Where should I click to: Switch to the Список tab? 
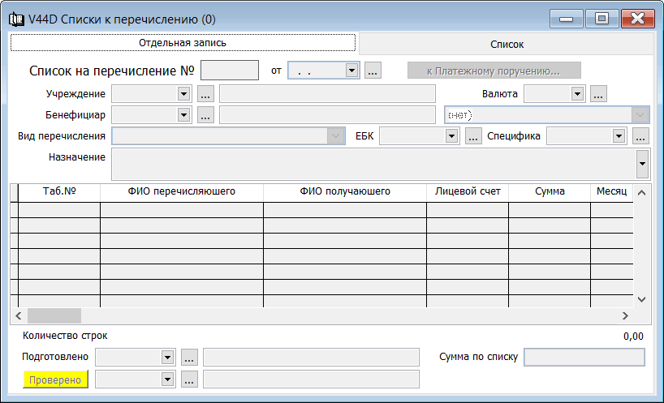(507, 45)
